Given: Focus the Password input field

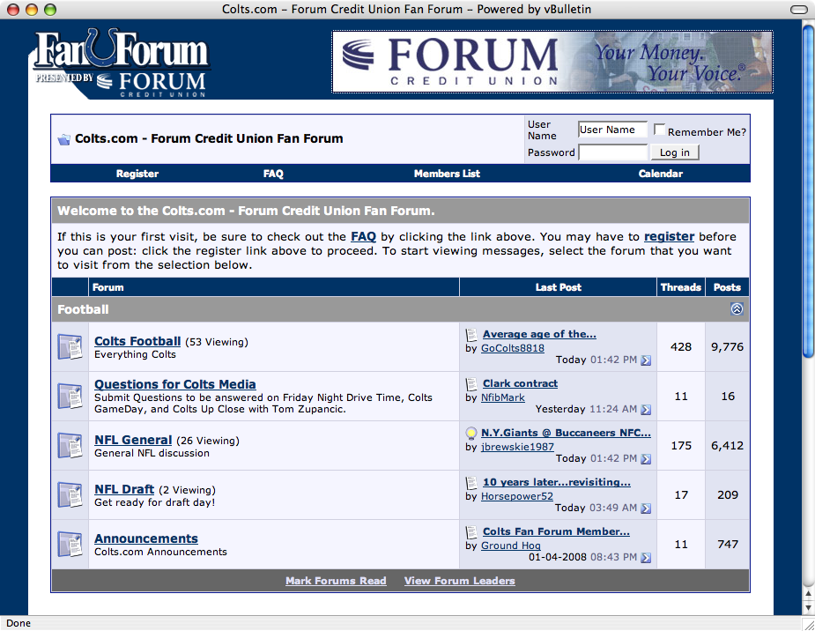Looking at the screenshot, I should pyautogui.click(x=612, y=152).
